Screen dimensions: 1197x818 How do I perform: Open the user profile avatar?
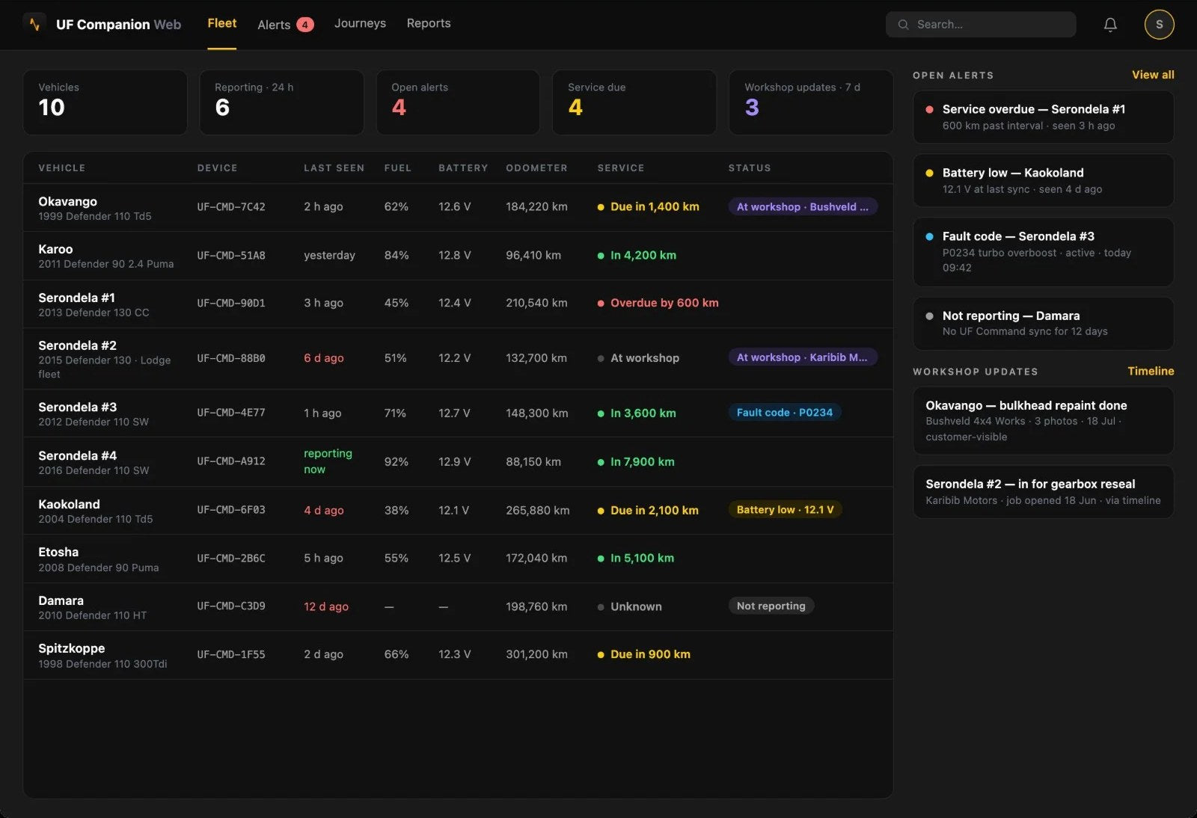pyautogui.click(x=1159, y=25)
